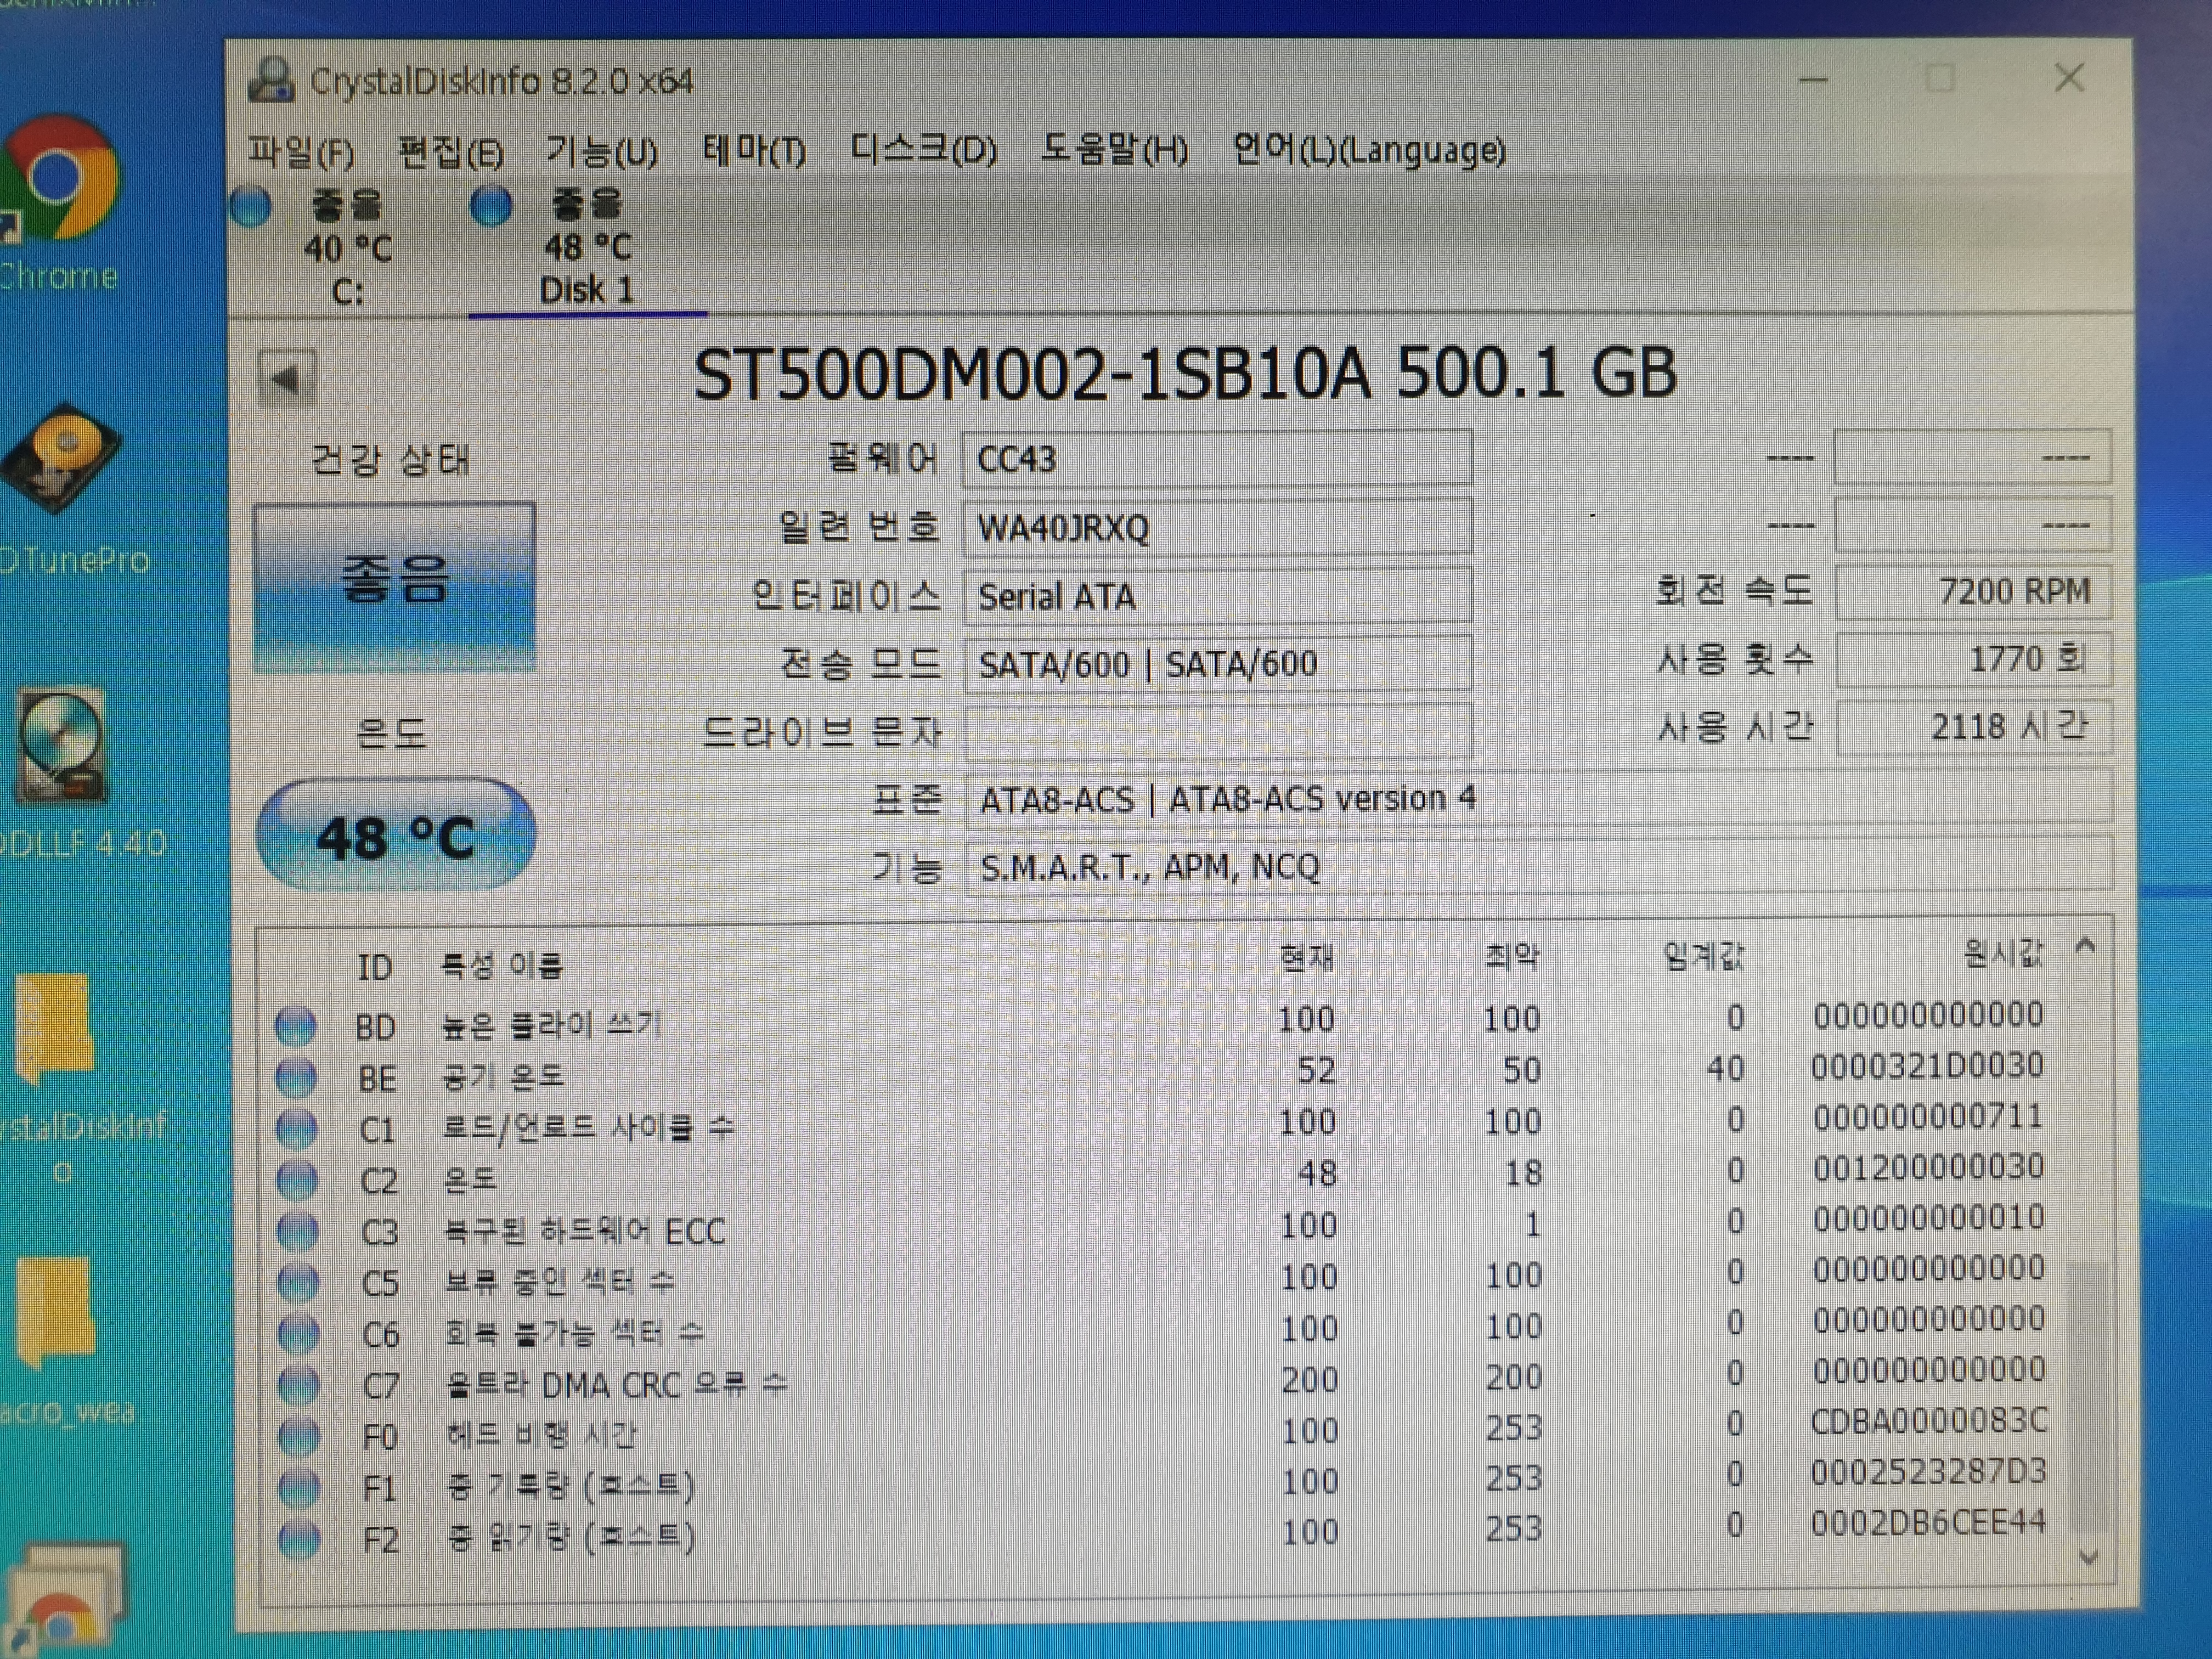Click the status circle of row F1
Image resolution: width=2212 pixels, height=1659 pixels.
click(300, 1488)
